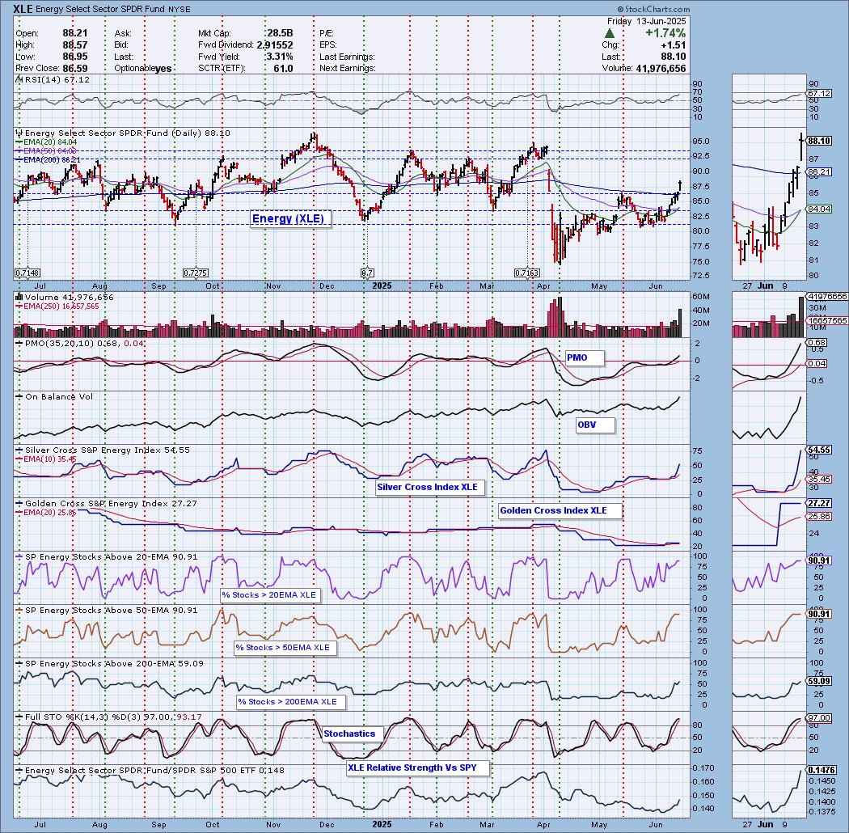Click the 'On Balance Vol' legend

[55, 397]
